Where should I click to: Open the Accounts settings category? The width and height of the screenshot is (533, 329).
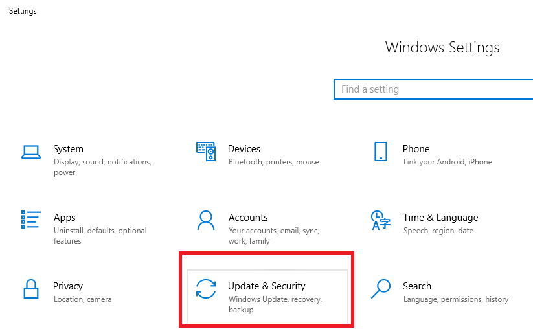248,218
